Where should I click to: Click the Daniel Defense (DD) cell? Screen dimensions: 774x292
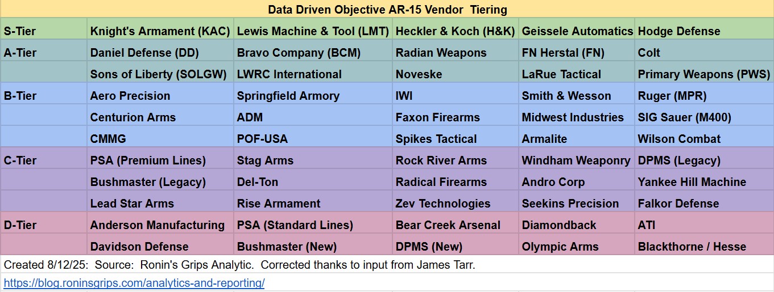160,53
